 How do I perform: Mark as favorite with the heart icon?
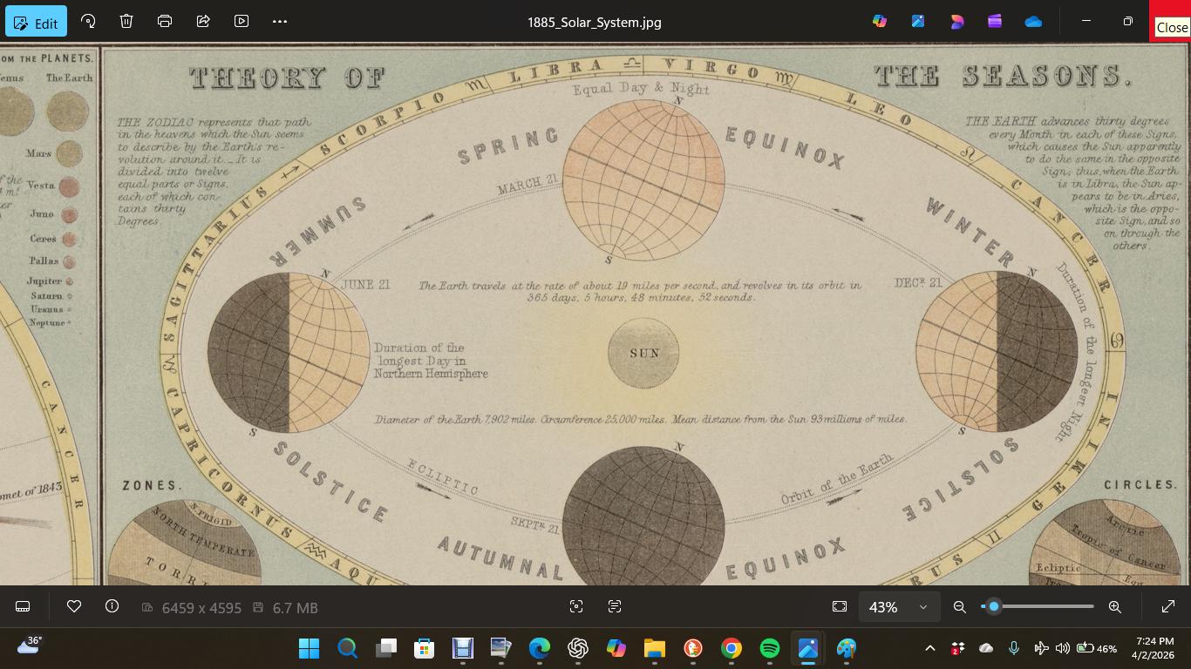point(74,606)
